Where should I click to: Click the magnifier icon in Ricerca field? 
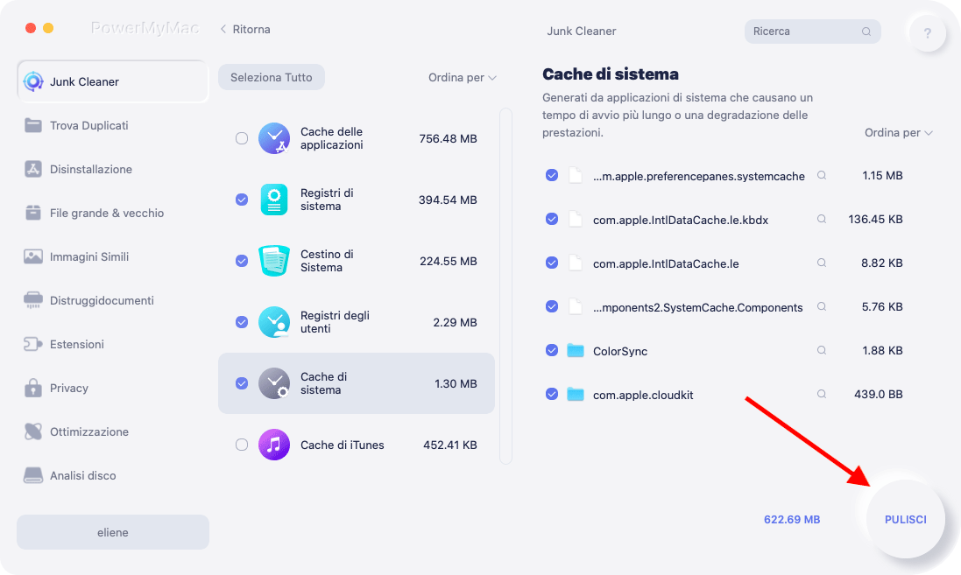point(866,32)
